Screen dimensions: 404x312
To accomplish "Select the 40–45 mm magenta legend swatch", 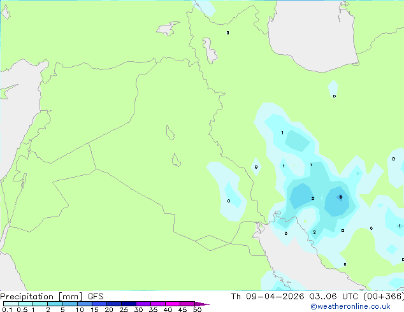I will (173, 304).
